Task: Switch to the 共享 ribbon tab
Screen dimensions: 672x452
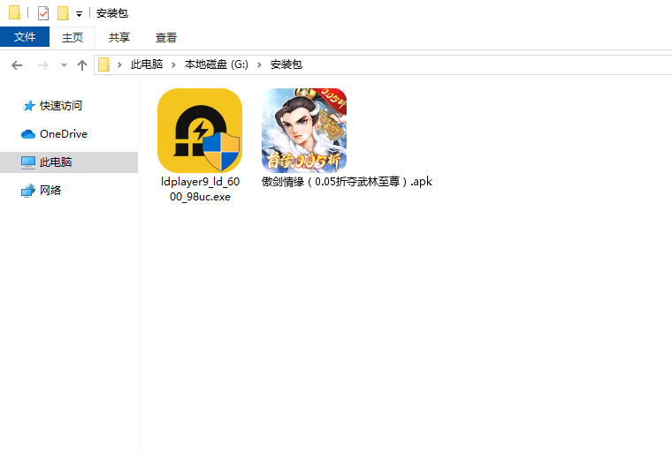Action: (x=119, y=37)
